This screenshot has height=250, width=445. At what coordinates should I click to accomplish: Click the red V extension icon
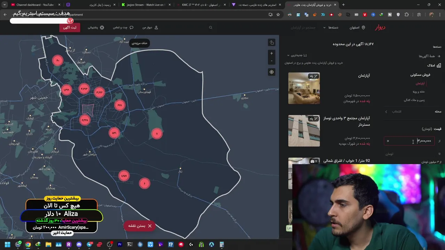point(365,15)
